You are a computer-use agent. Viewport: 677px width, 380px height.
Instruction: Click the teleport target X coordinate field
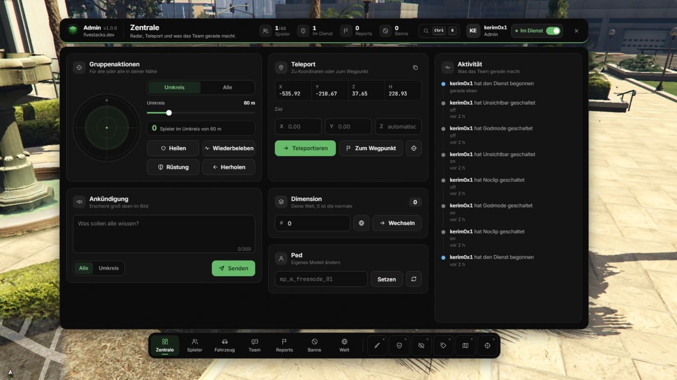pos(298,127)
